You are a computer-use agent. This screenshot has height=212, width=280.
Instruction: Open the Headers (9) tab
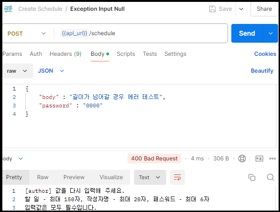66,54
